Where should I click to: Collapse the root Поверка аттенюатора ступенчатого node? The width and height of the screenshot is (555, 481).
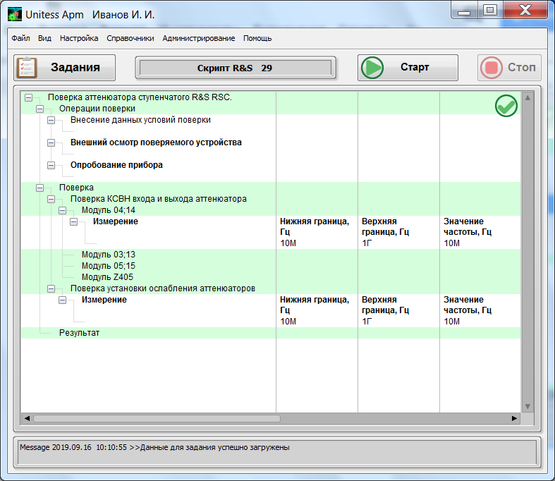pyautogui.click(x=28, y=97)
